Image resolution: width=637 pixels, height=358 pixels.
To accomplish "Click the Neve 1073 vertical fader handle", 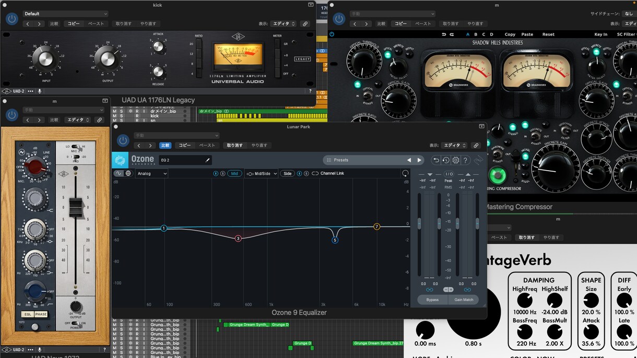I will [76, 208].
